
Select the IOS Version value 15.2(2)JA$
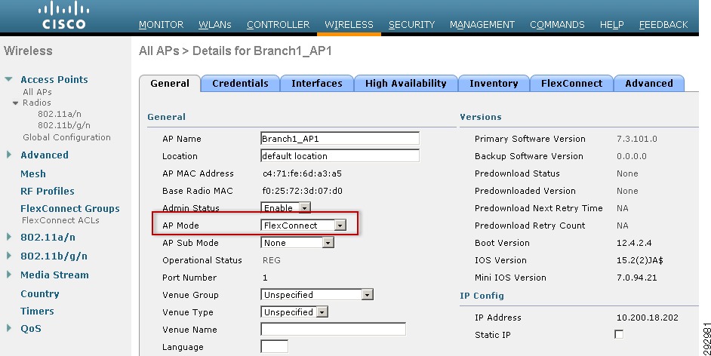(640, 260)
